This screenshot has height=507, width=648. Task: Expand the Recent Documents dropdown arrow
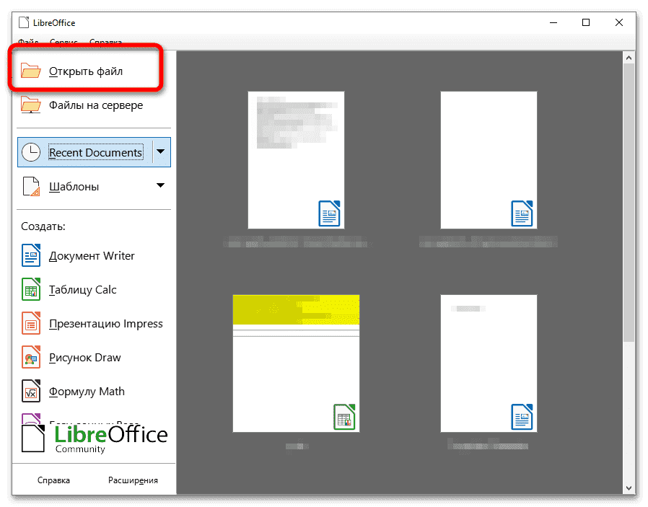160,152
